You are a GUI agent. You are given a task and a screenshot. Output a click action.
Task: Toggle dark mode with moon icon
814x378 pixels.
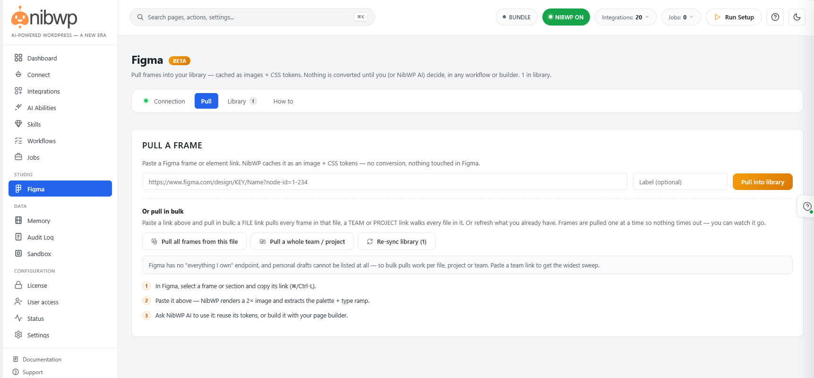pyautogui.click(x=797, y=17)
